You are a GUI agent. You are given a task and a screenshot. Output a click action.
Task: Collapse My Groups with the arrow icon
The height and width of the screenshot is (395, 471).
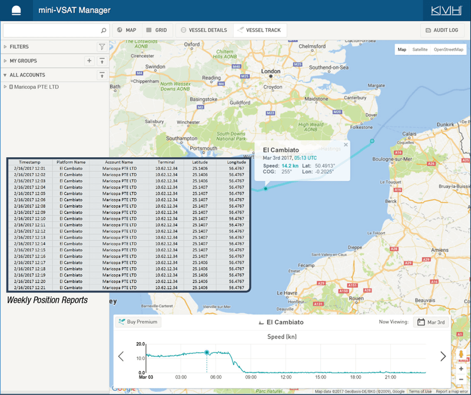102,61
